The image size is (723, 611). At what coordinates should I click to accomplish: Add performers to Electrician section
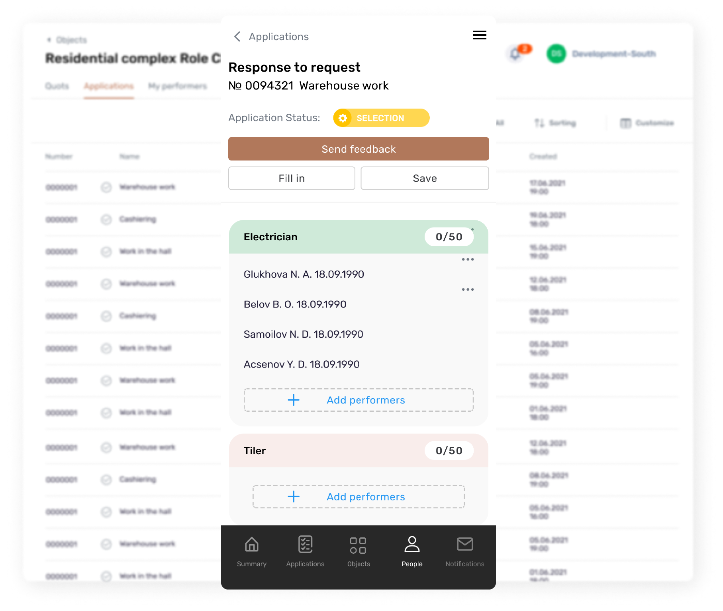click(359, 400)
